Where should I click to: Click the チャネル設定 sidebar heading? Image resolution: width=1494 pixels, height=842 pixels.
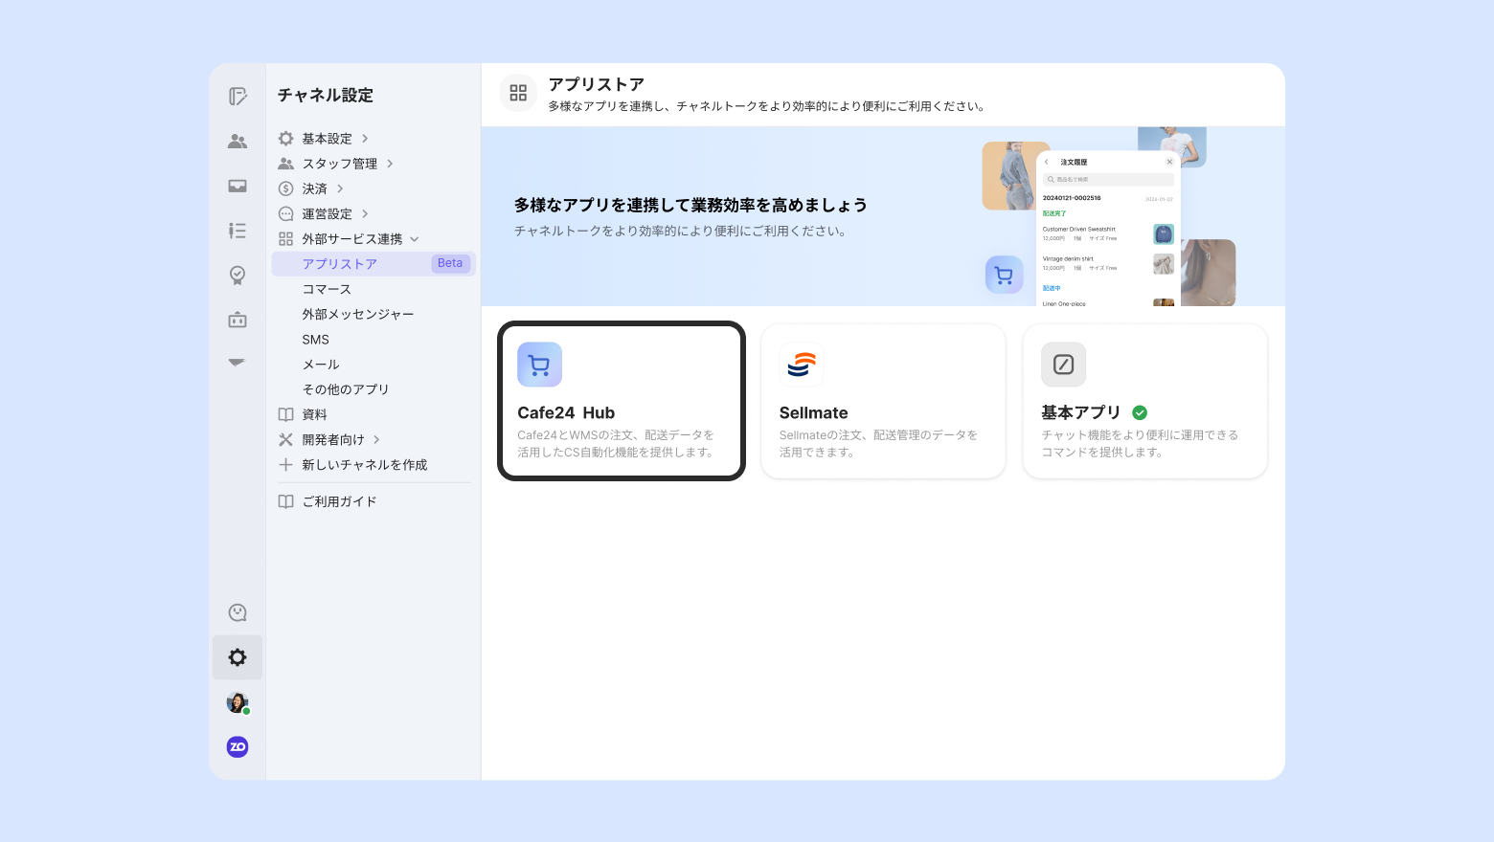326,95
